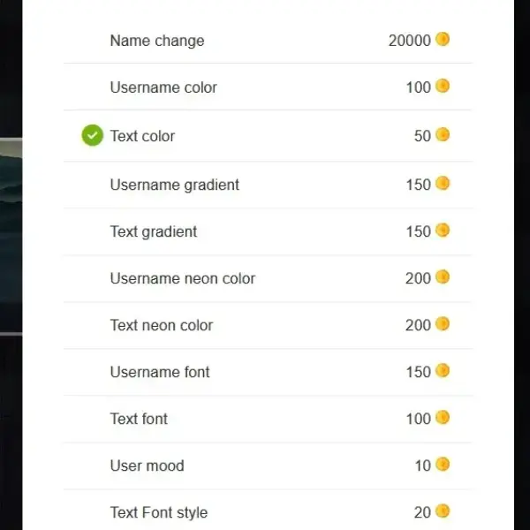The height and width of the screenshot is (530, 530).
Task: Select the Name change option
Action: [268, 41]
